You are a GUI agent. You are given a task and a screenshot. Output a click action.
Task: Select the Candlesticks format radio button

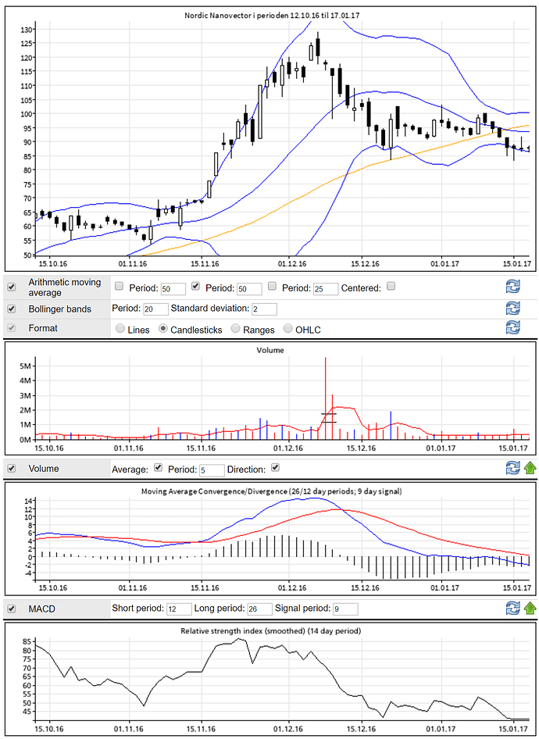(163, 329)
